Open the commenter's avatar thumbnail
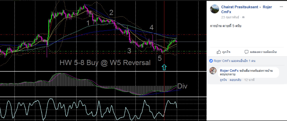Screen dimensions: 287x121 click(x=213, y=71)
